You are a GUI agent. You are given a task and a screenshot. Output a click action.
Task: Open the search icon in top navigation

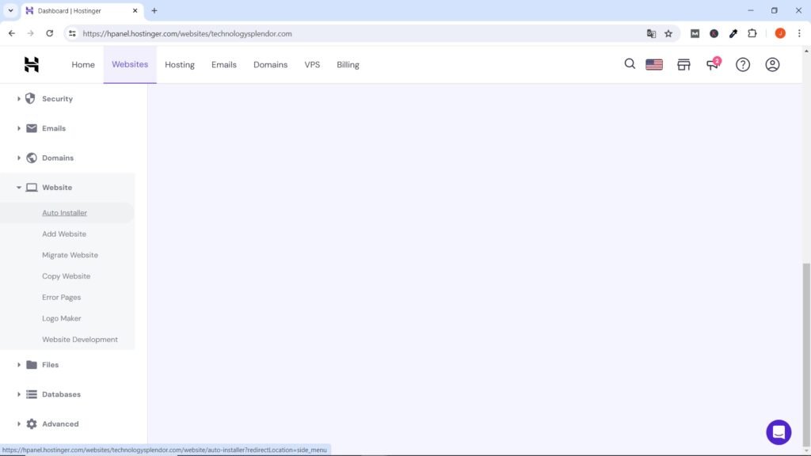tap(630, 64)
